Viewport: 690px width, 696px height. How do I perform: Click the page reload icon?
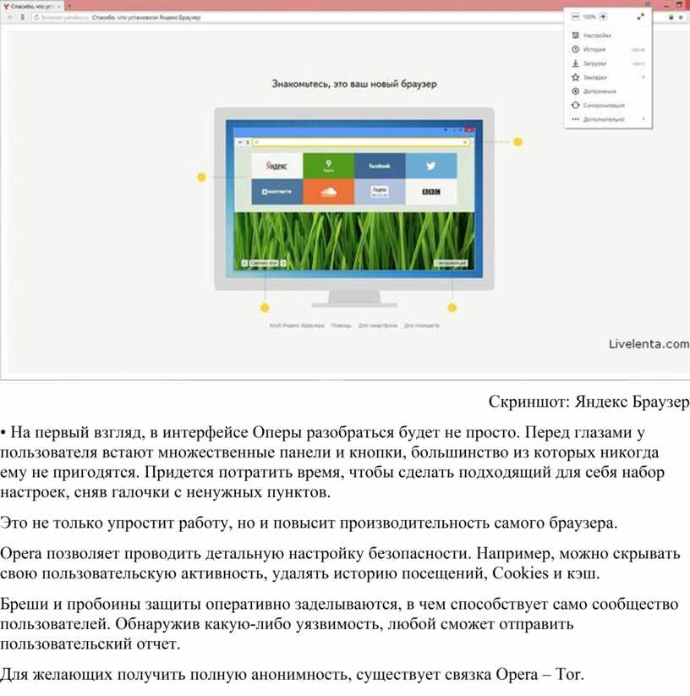click(36, 17)
